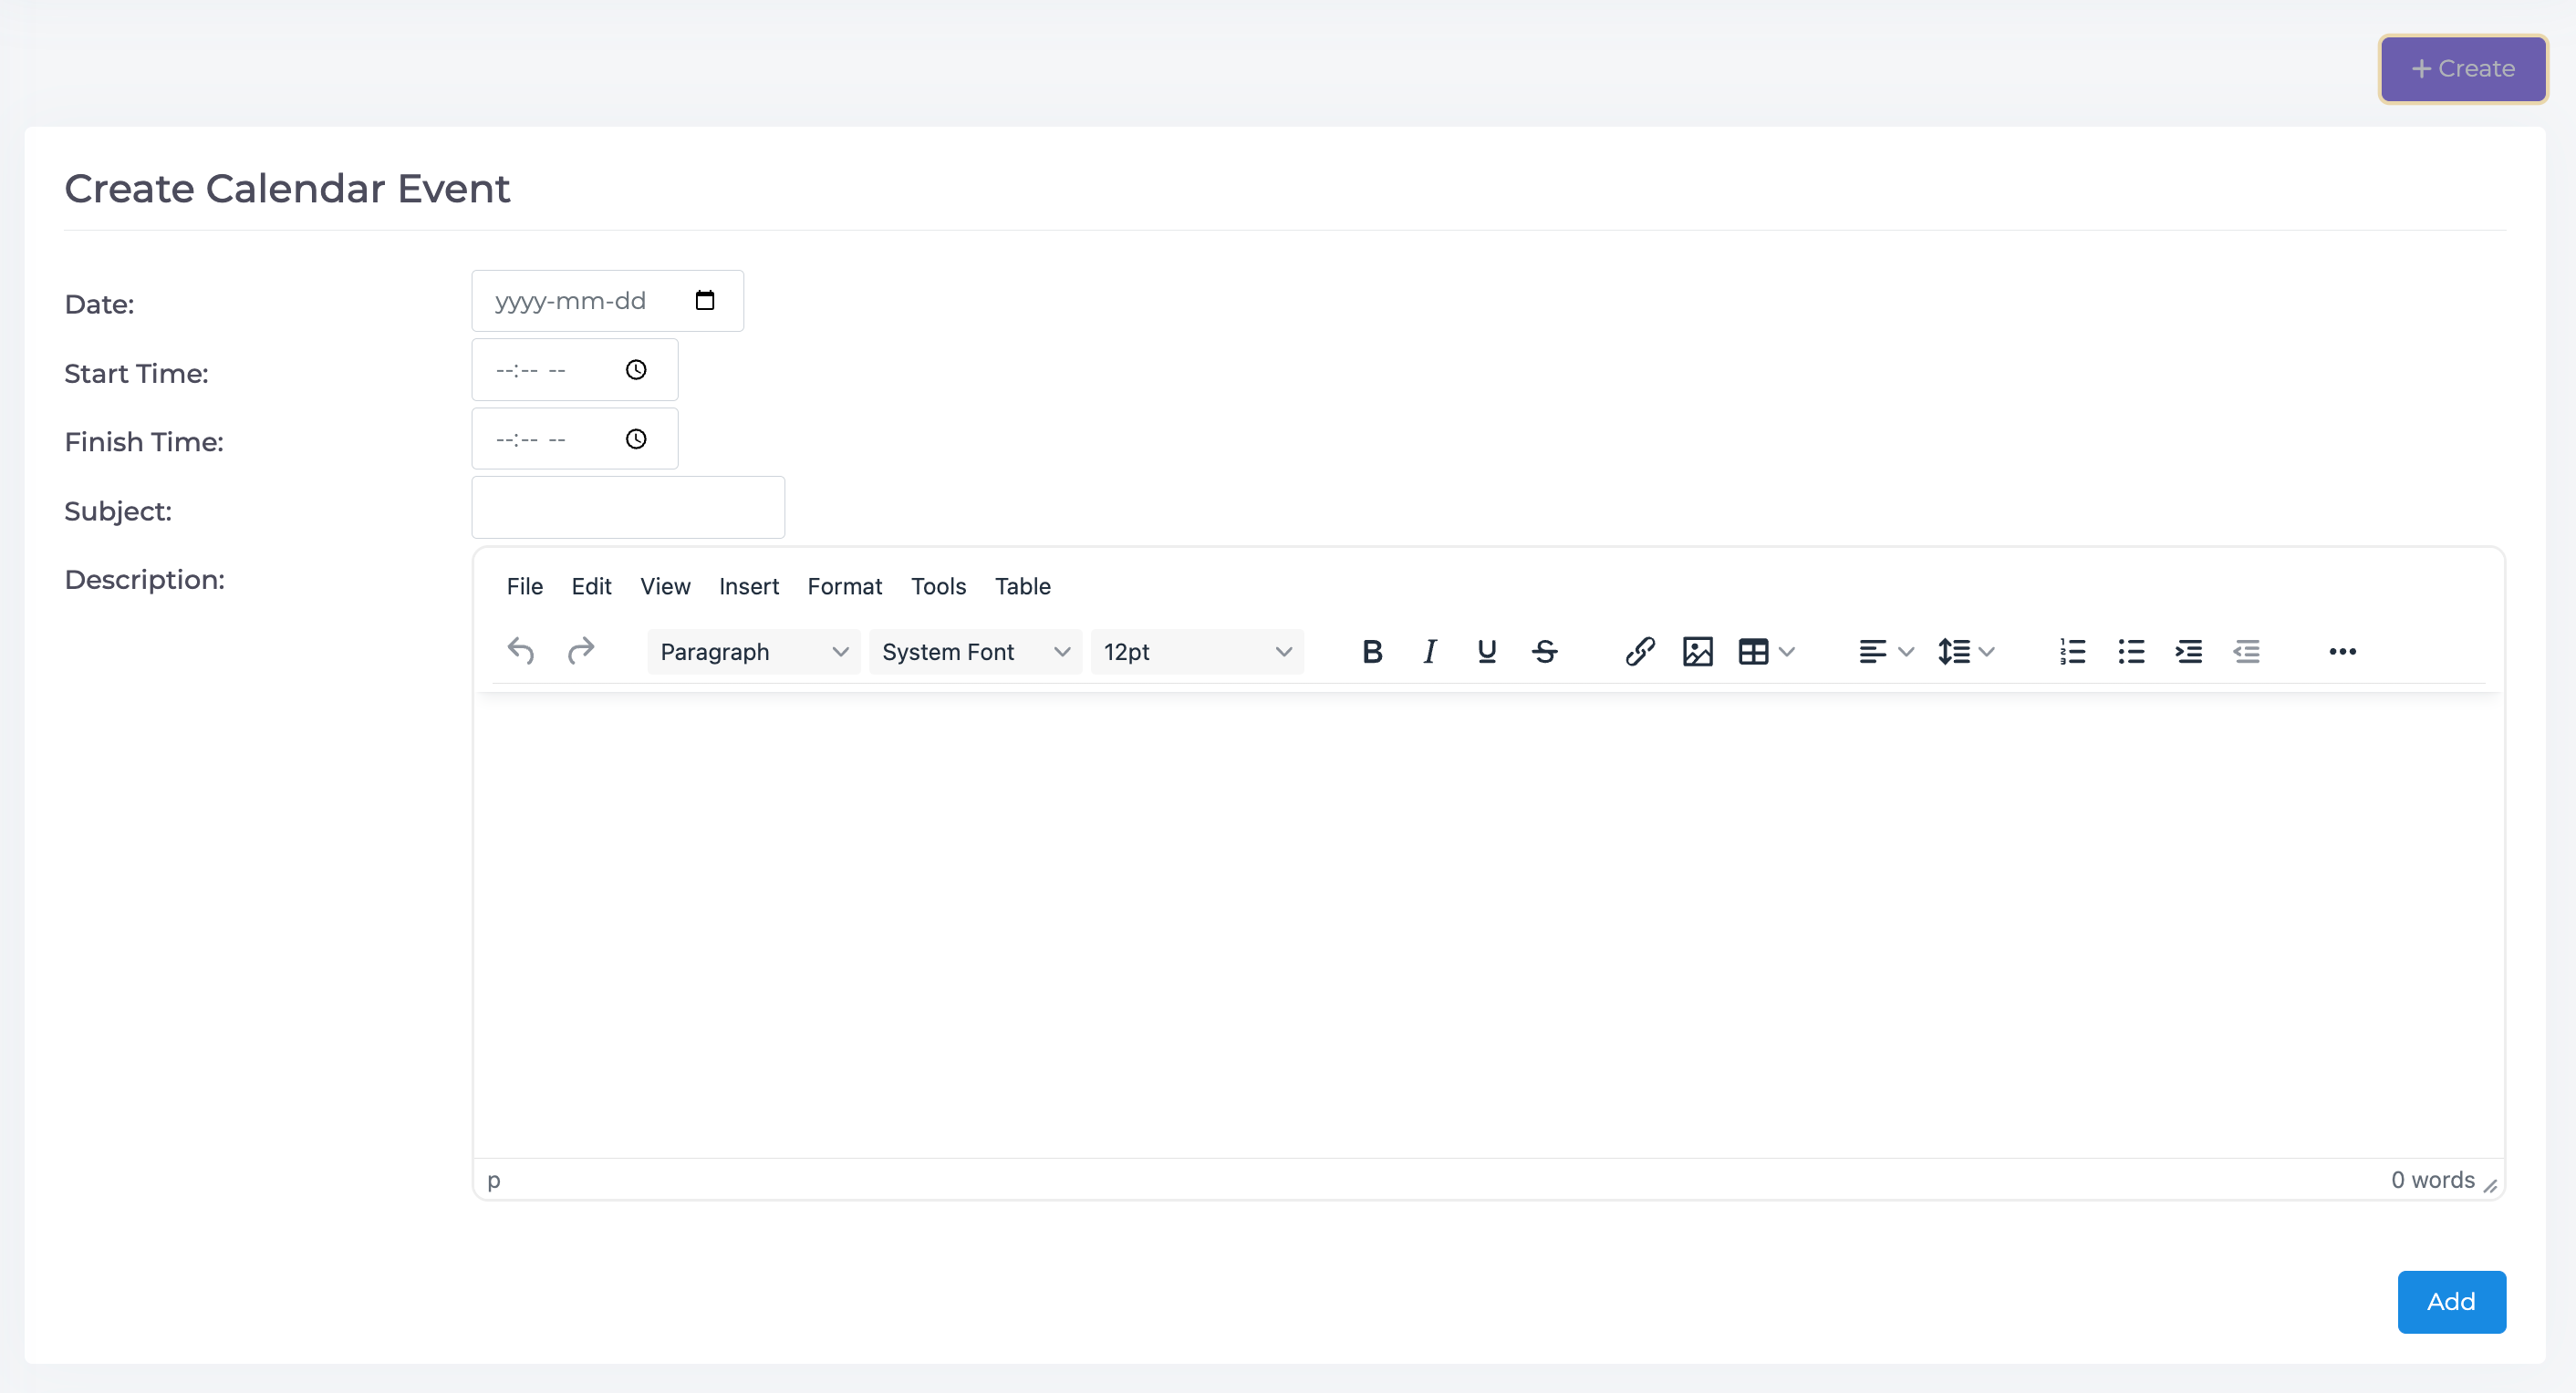Viewport: 2576px width, 1393px height.
Task: Open the date picker calendar icon
Action: coord(705,301)
